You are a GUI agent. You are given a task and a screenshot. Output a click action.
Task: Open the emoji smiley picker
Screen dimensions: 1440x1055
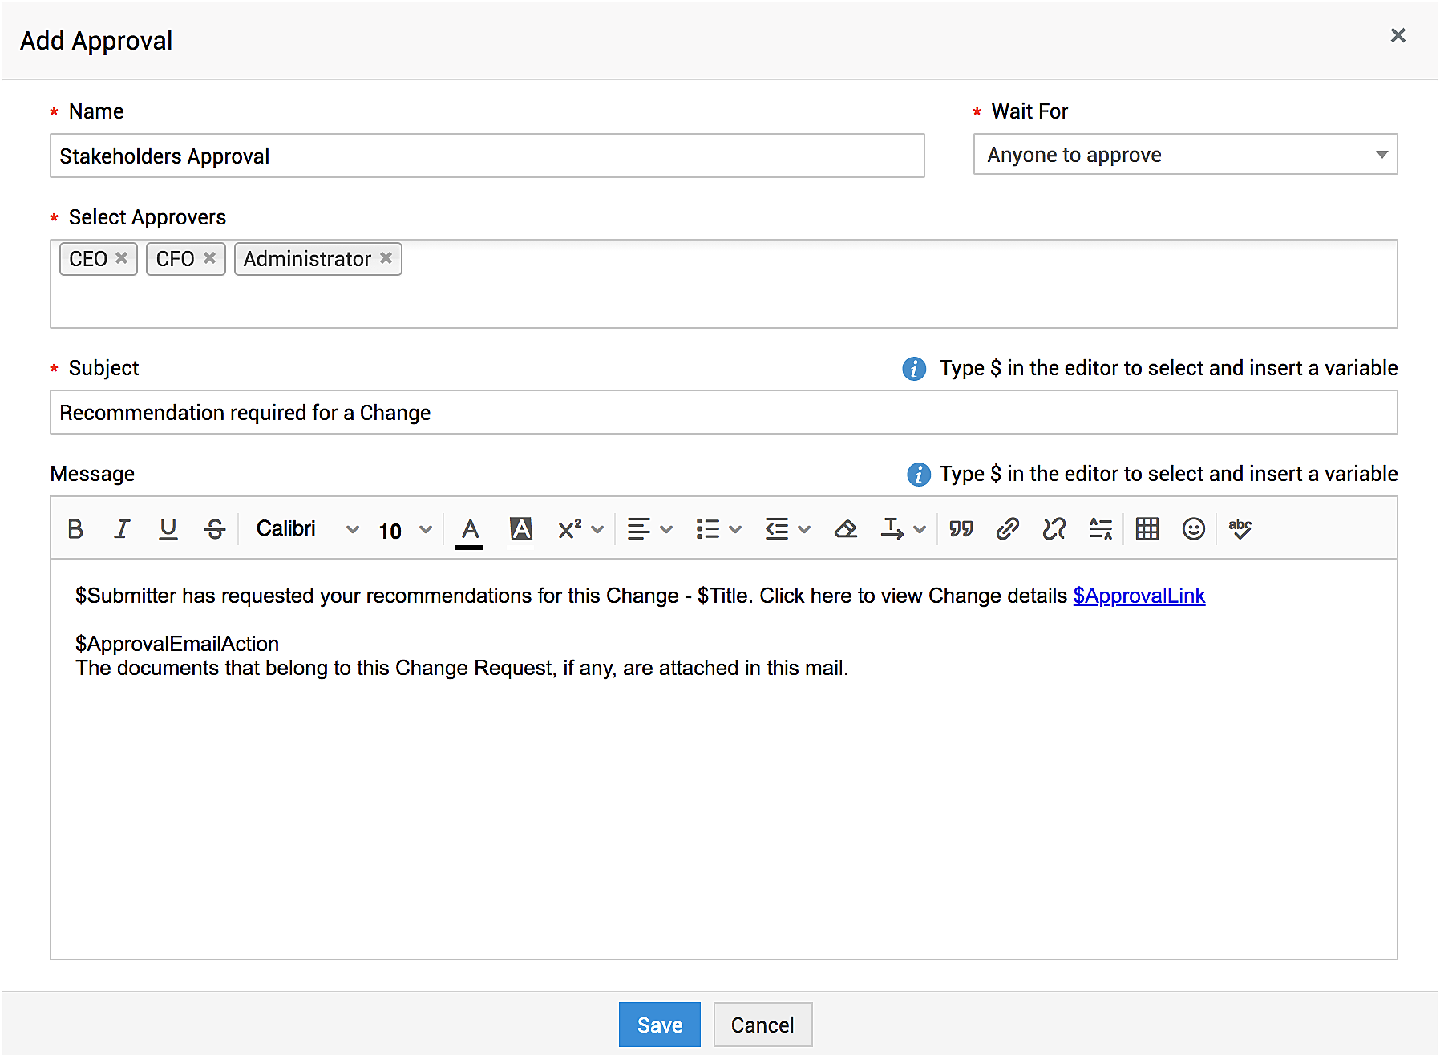coord(1193,529)
